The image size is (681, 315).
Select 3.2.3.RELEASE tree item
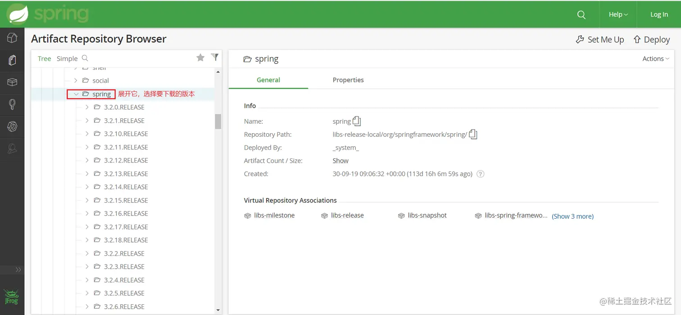coord(124,266)
